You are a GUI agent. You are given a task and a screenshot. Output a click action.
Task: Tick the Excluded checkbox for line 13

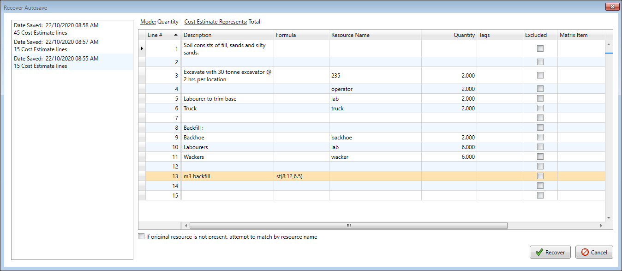point(540,176)
